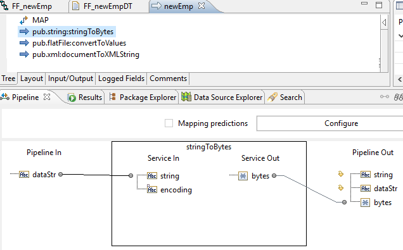
Task: Click the Configure button
Action: [x=341, y=123]
